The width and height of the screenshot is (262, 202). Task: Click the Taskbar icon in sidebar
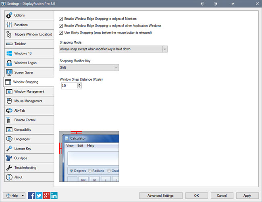pos(9,44)
